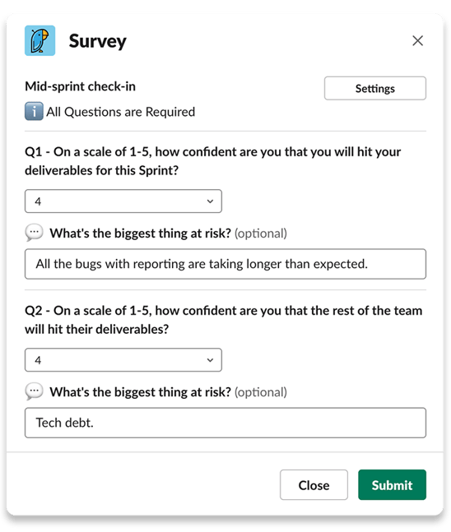This screenshot has width=451, height=532.
Task: Click the Polly parrot app icon
Action: [40, 40]
